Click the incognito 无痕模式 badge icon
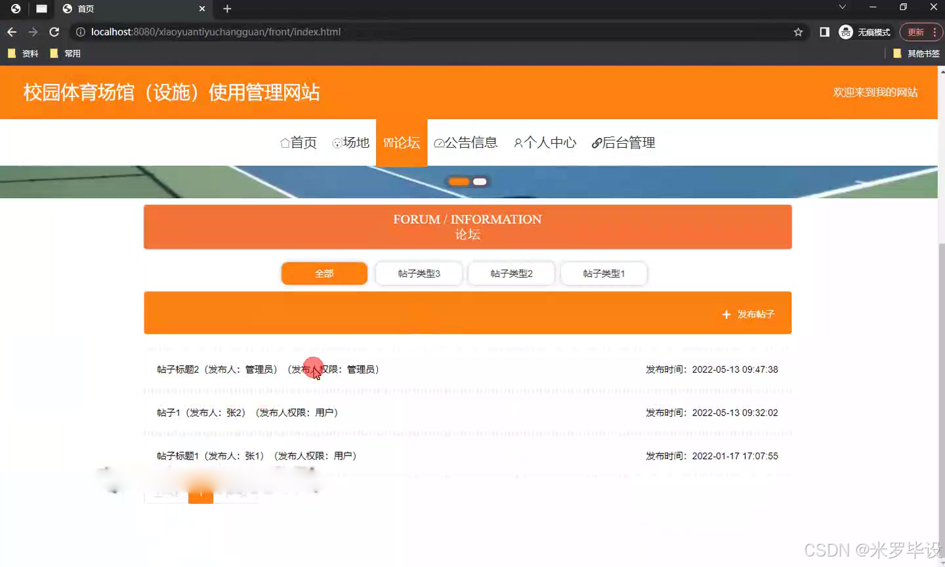945x567 pixels. pyautogui.click(x=845, y=31)
